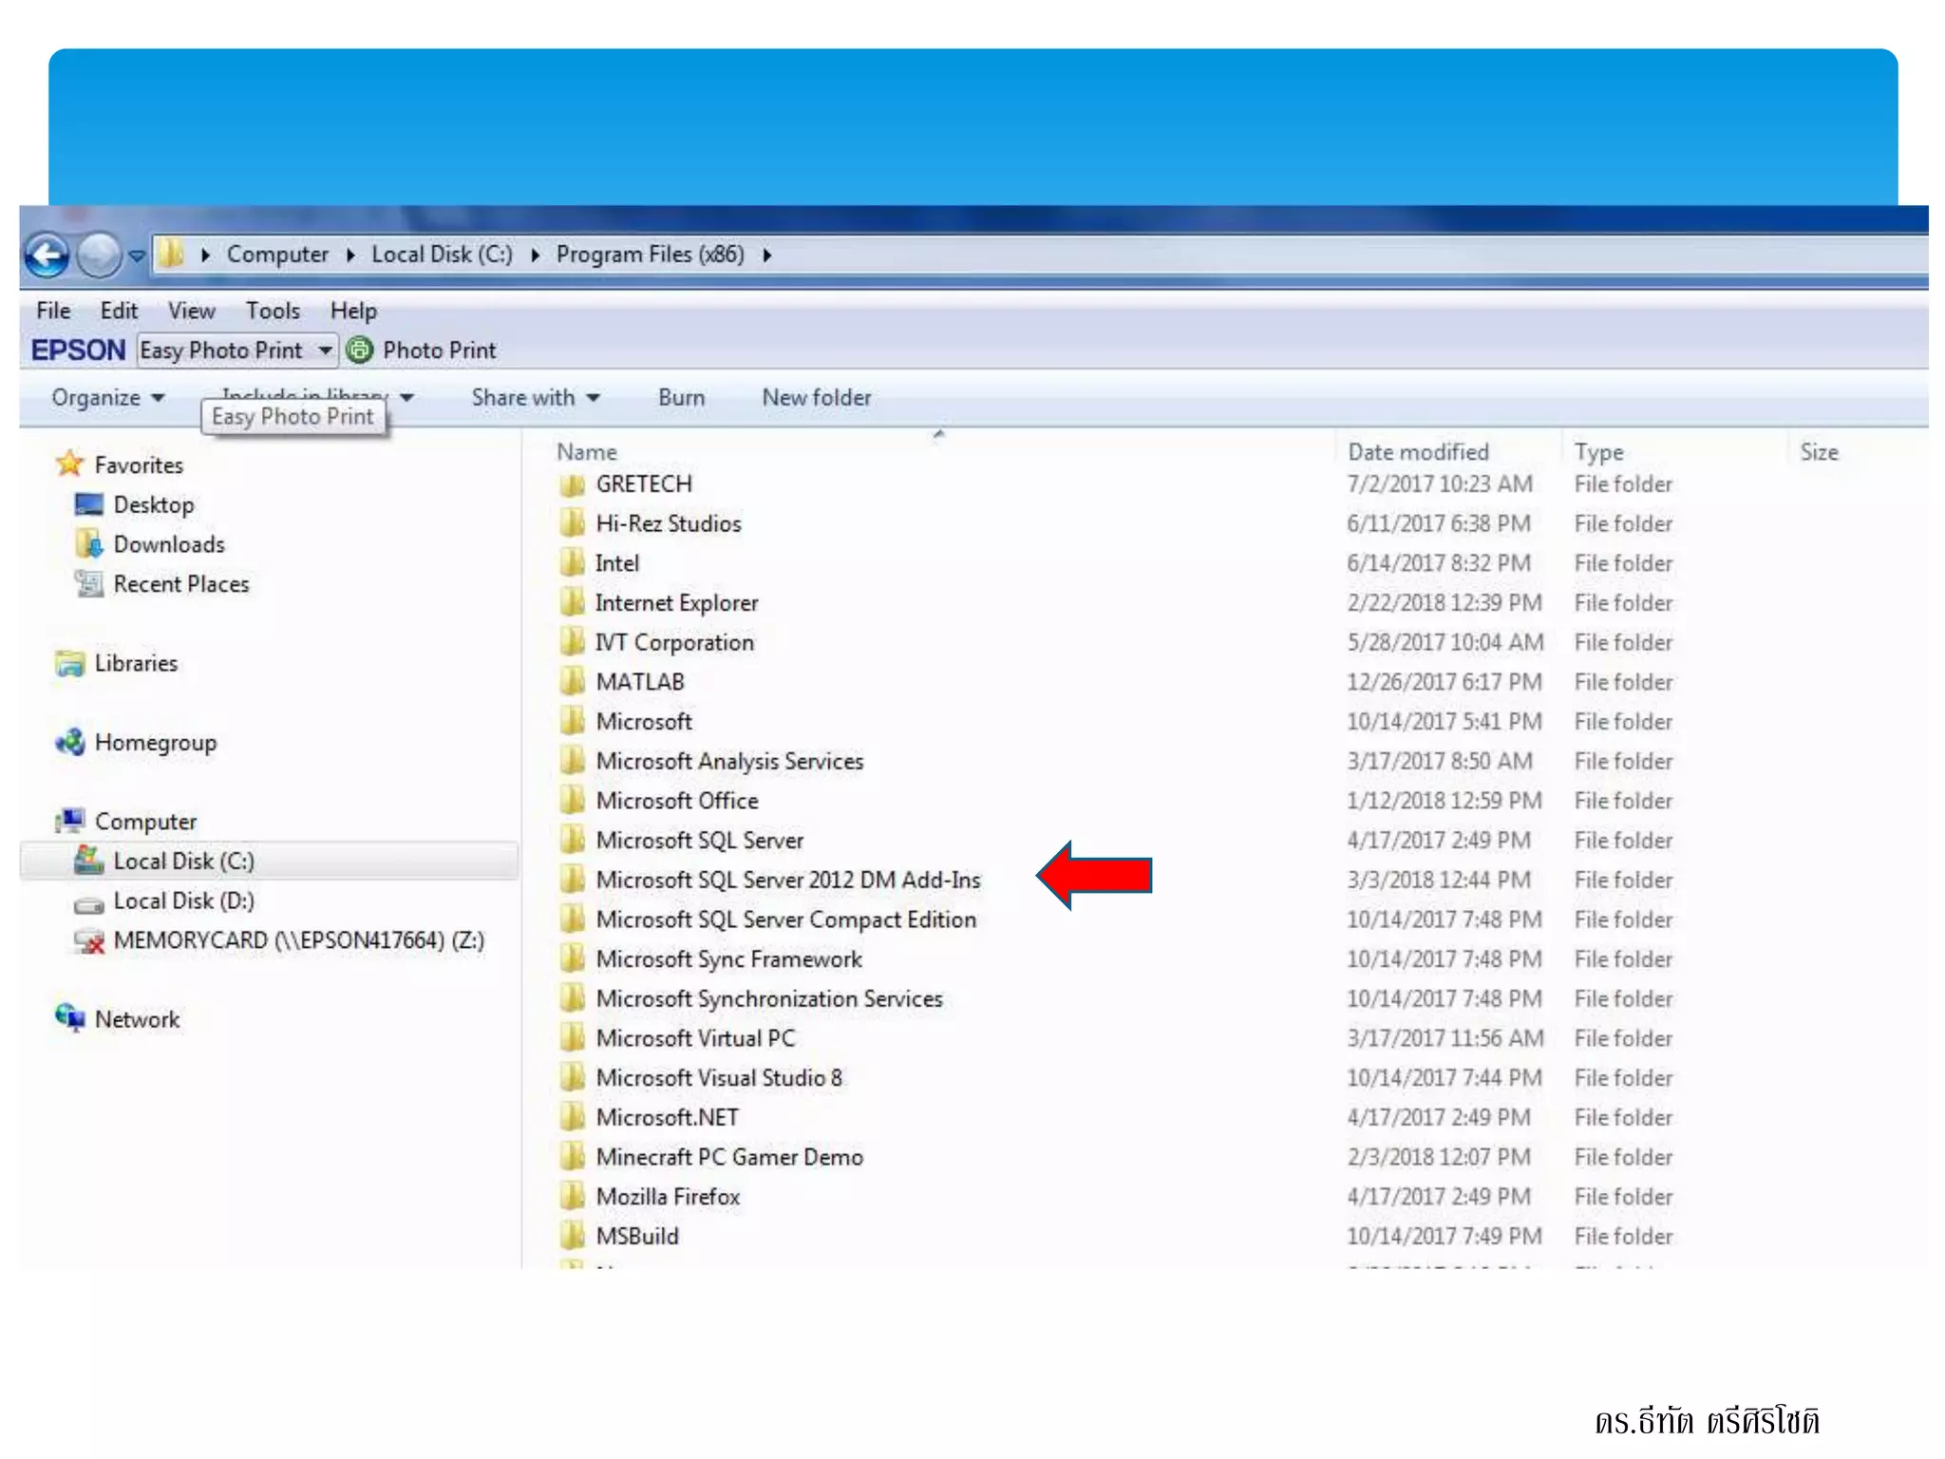Click the Network icon in sidebar
The image size is (1945, 1459).
pyautogui.click(x=70, y=1018)
